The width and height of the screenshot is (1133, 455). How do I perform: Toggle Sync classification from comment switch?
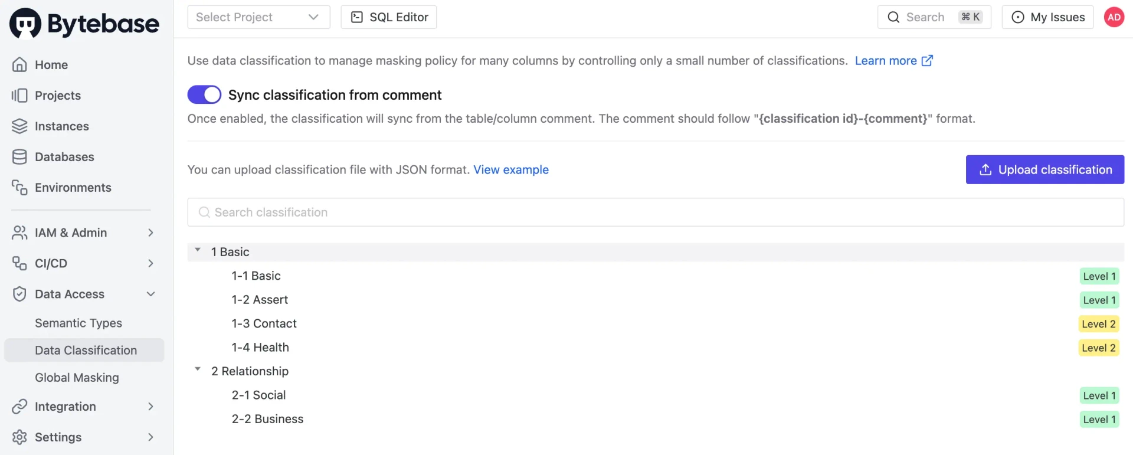point(204,94)
